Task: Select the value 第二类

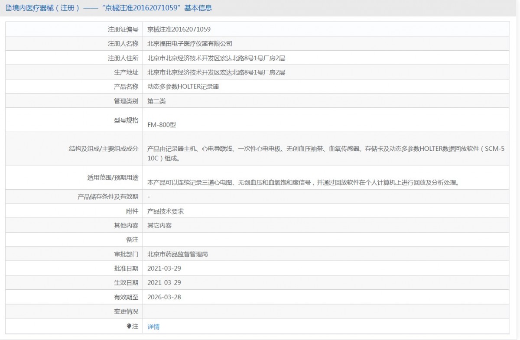Action: (156, 101)
